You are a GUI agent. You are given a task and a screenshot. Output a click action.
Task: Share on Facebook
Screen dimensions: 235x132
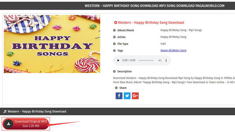pyautogui.click(x=119, y=96)
